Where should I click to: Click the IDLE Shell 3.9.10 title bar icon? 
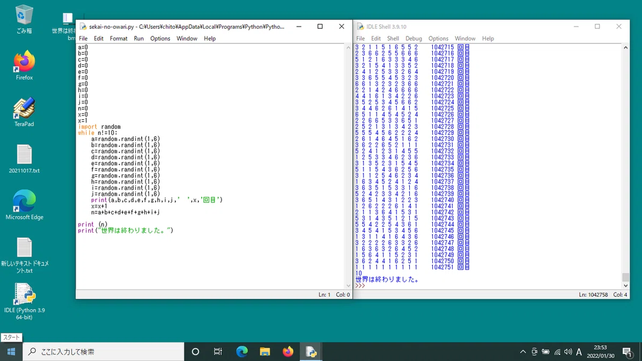point(361,27)
